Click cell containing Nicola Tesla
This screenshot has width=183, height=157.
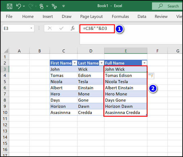point(125,82)
